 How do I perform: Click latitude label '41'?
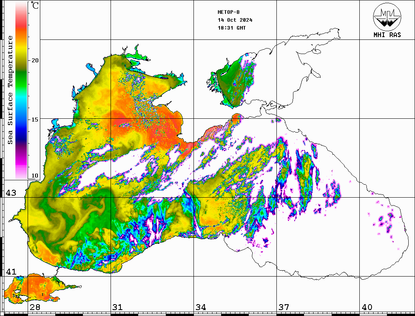click(x=11, y=271)
